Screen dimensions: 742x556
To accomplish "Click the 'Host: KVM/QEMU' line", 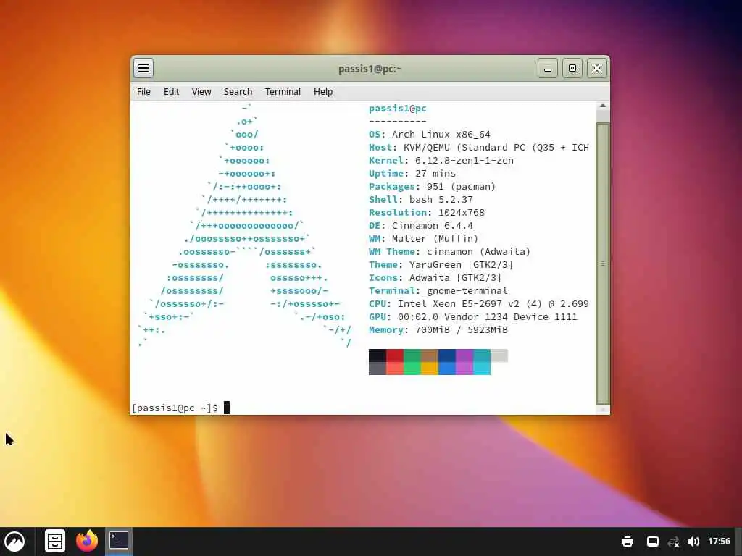I will pos(479,148).
